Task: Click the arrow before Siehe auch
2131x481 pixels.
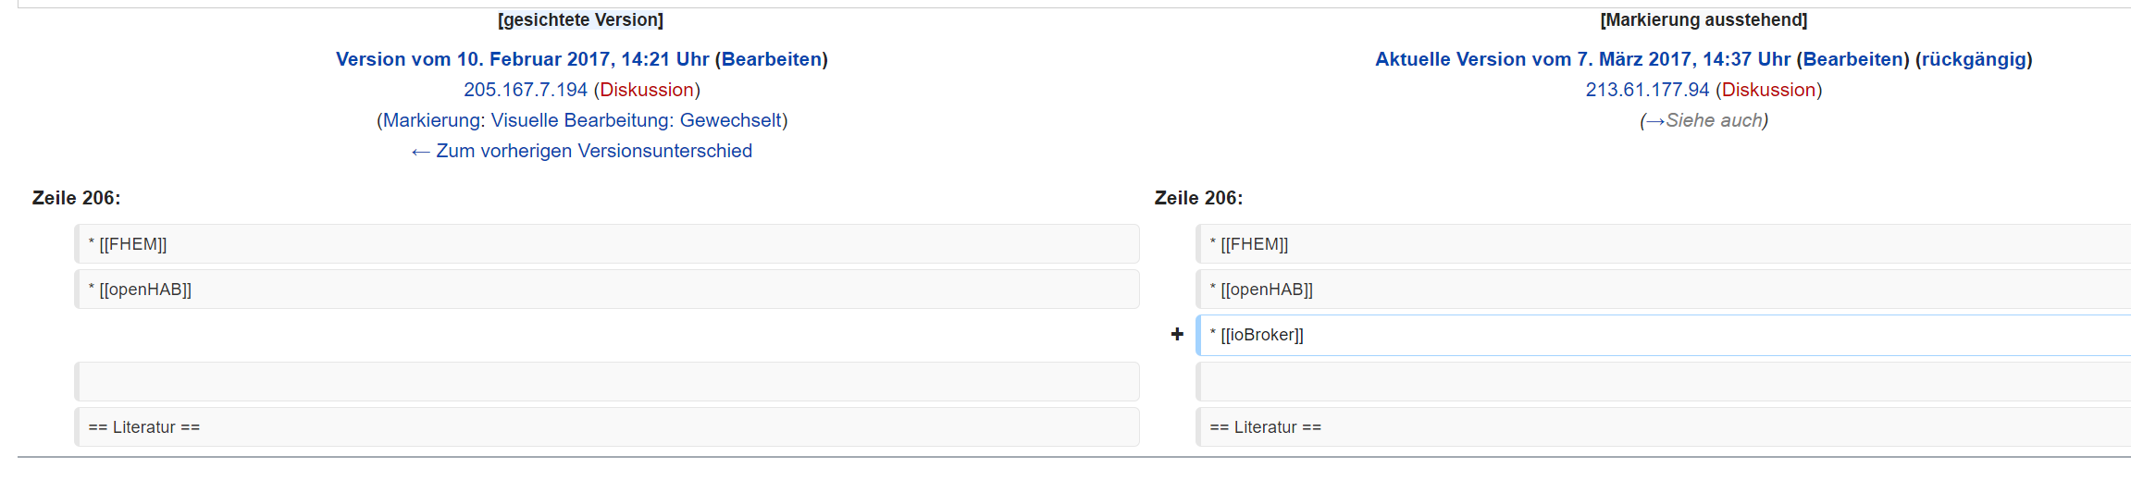Action: point(1655,120)
